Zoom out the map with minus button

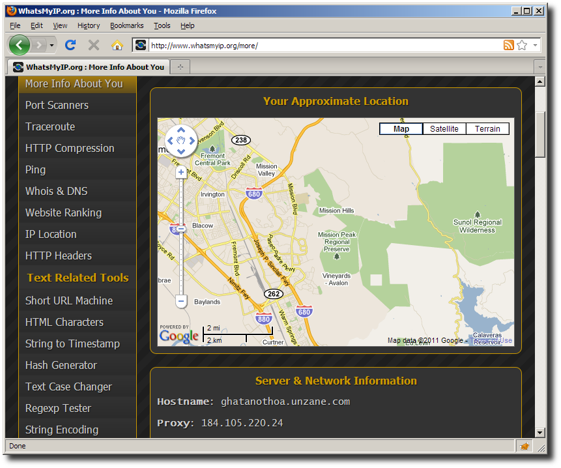(181, 301)
